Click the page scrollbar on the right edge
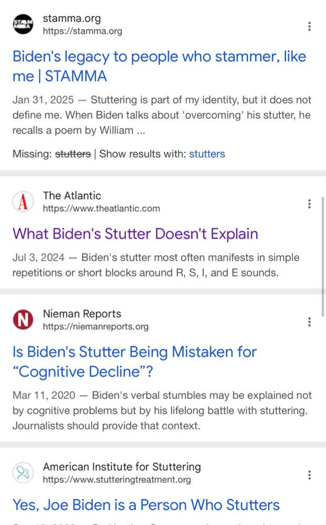Viewport: 326px width, 525px height. pos(323,257)
